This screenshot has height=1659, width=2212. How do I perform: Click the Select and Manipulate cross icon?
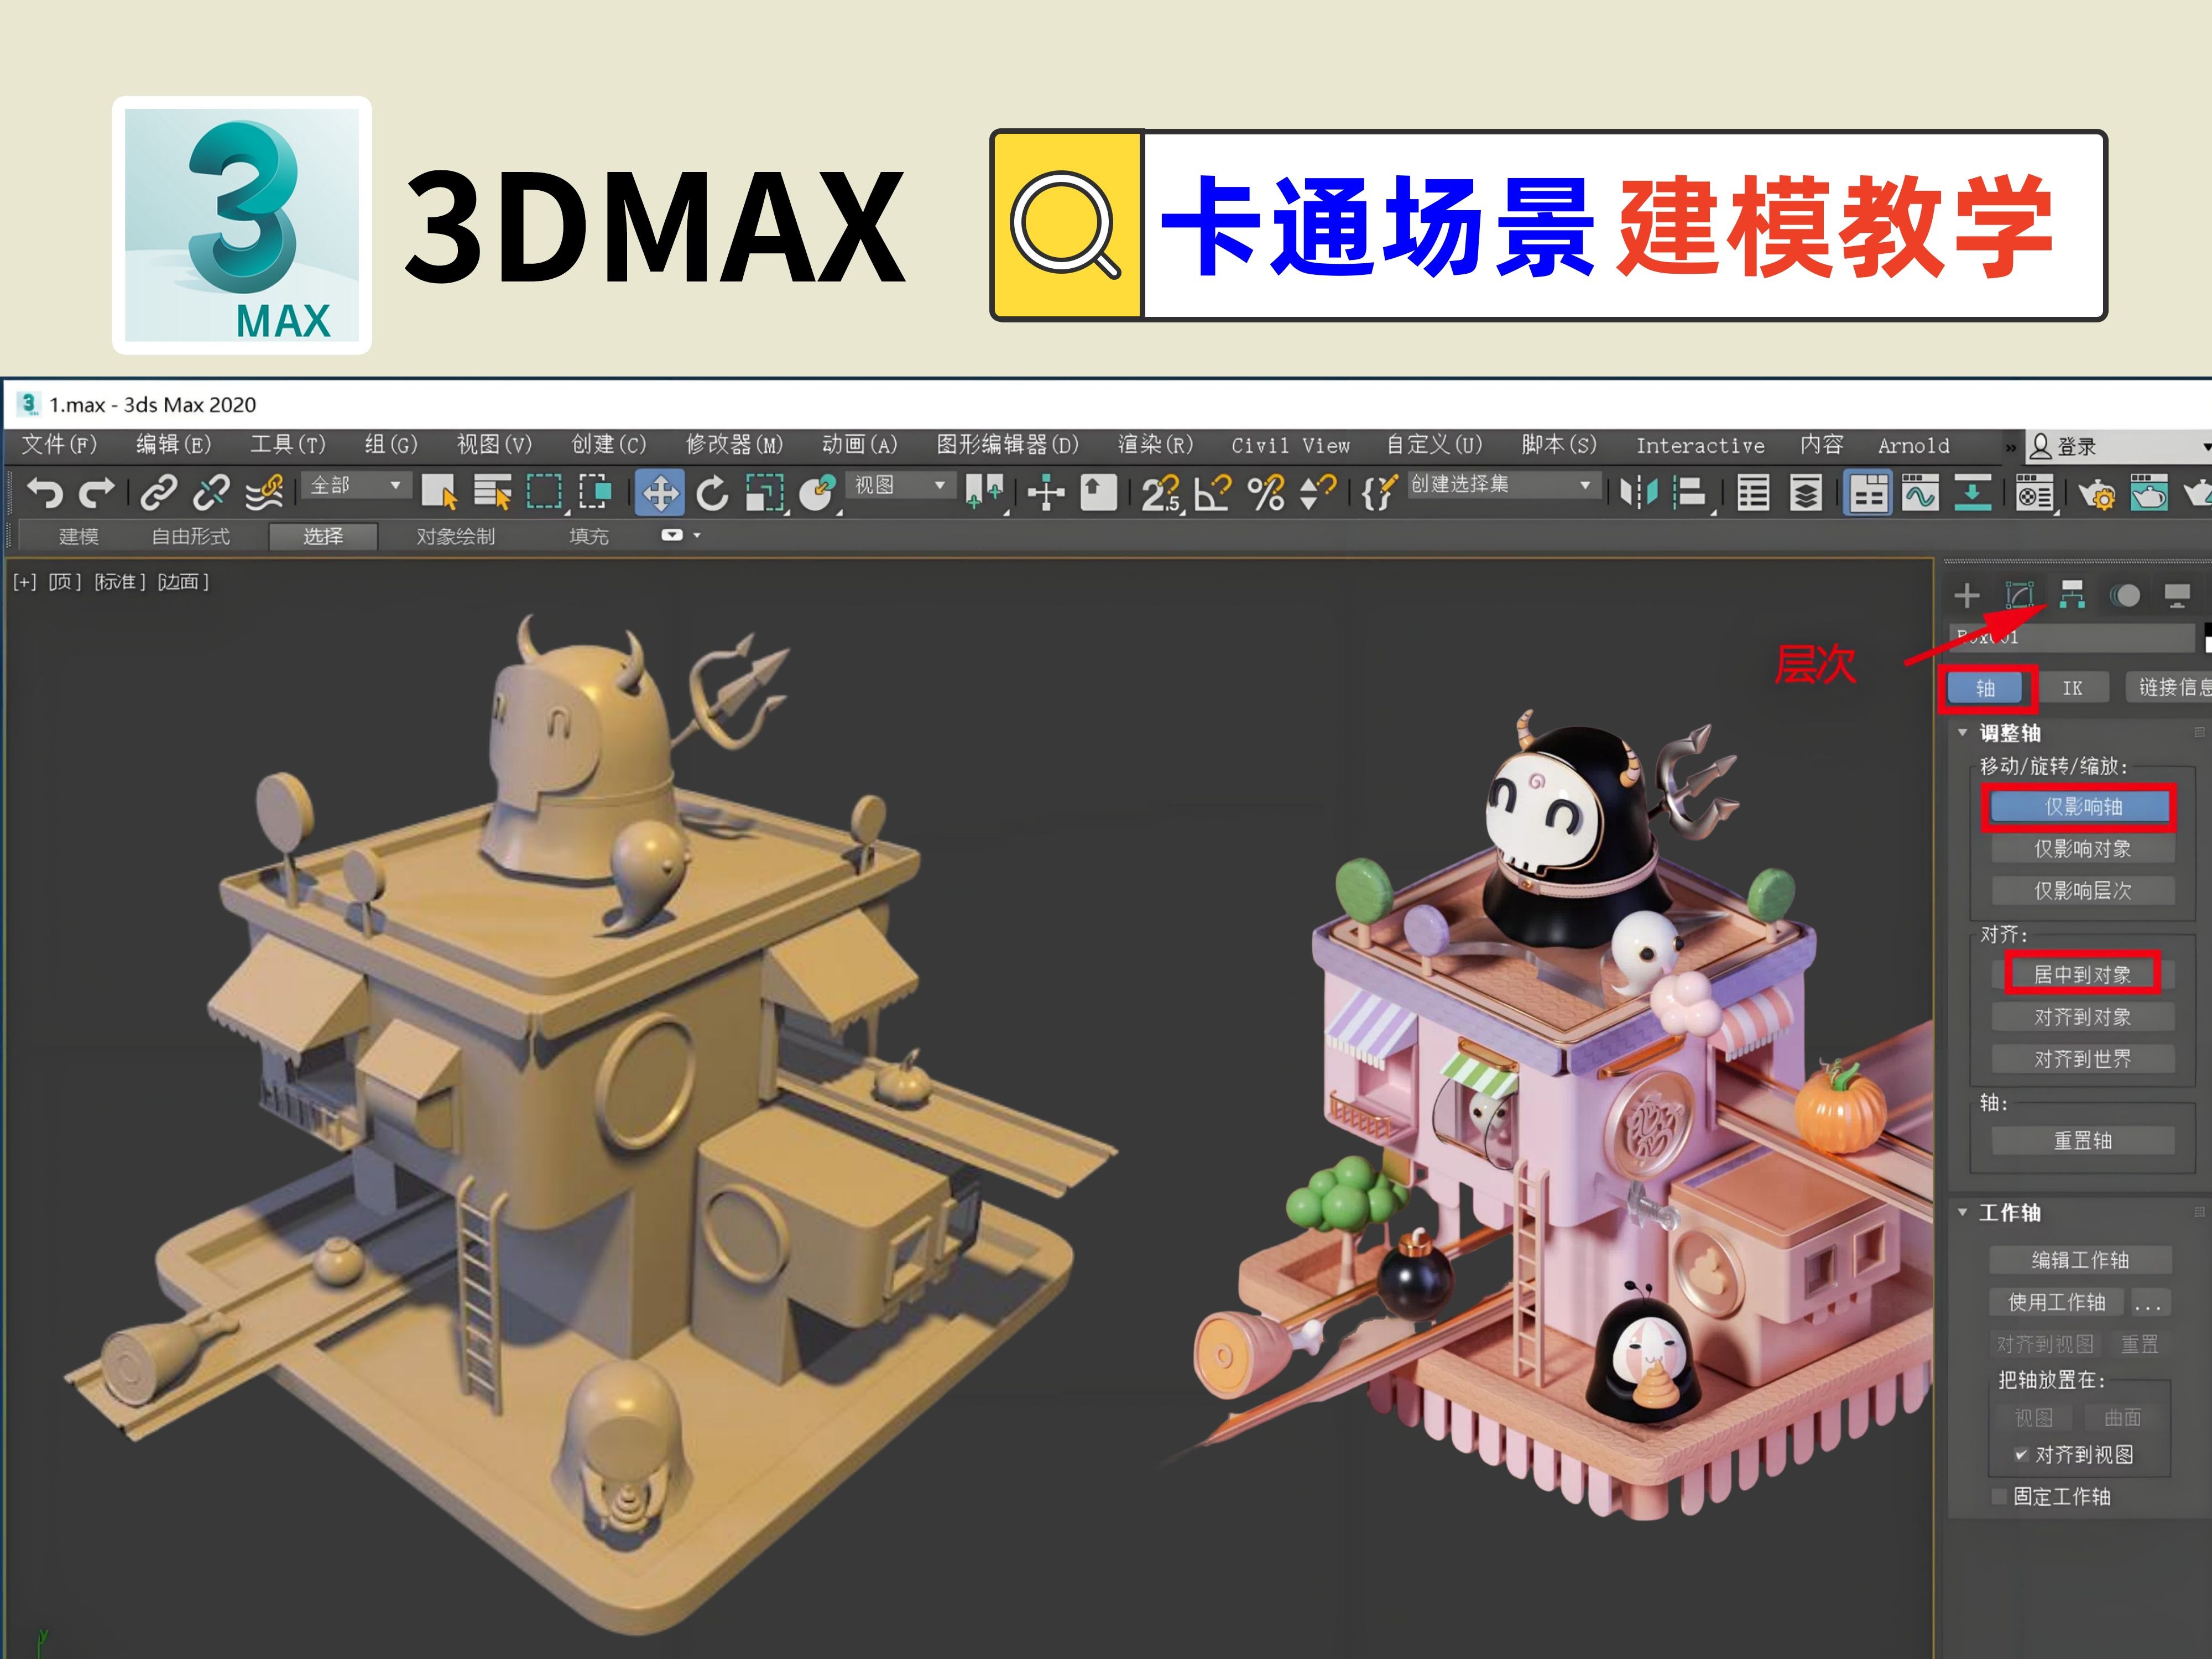[1046, 493]
